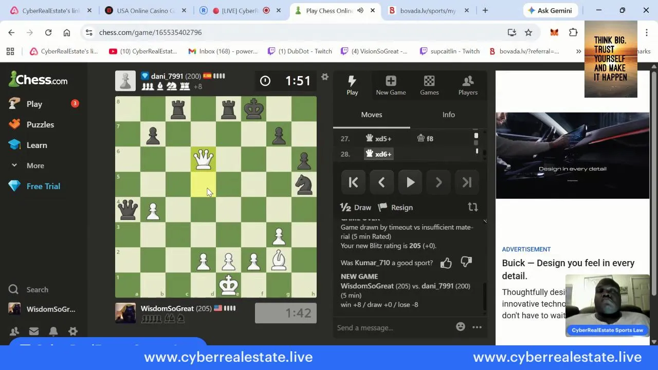Jump to the last move
This screenshot has width=658, height=370.
(467, 182)
